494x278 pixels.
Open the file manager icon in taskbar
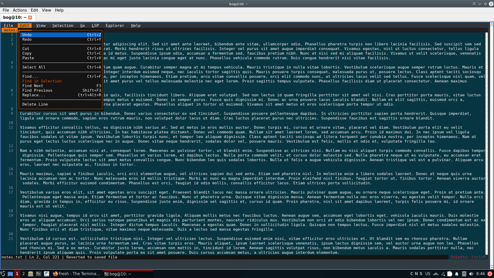(x=31, y=274)
